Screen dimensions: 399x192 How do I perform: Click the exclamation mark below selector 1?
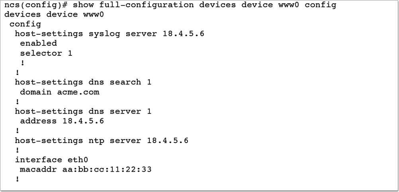[22, 63]
